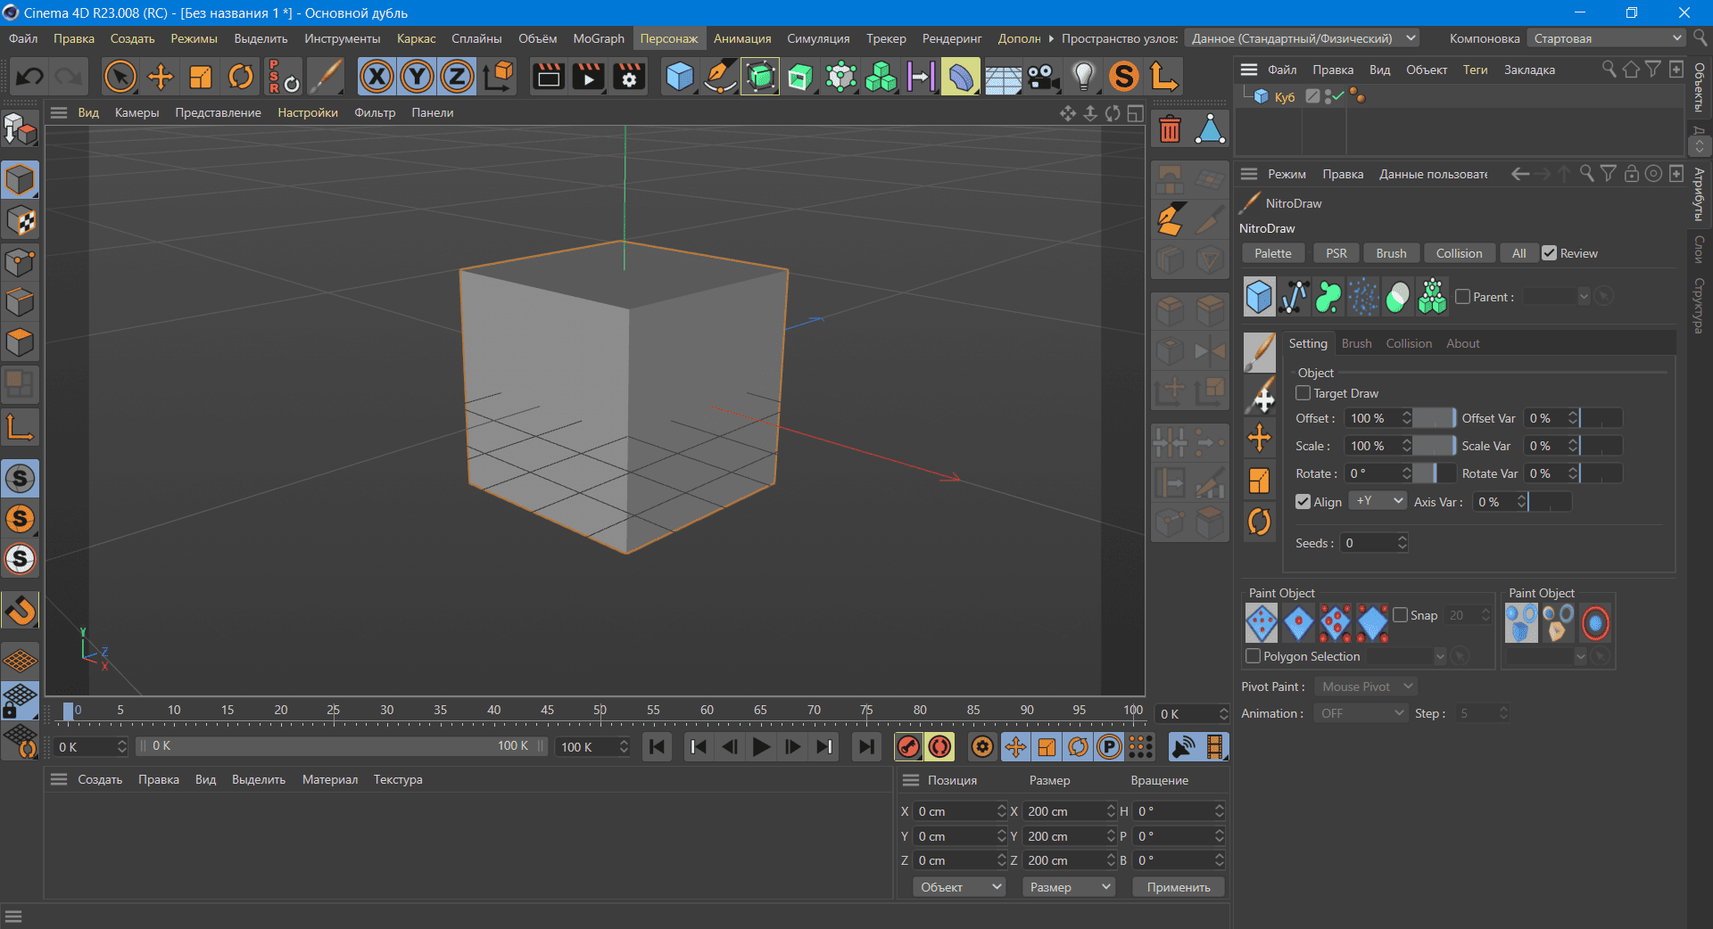Enable Model mode in left sidebar

click(20, 180)
